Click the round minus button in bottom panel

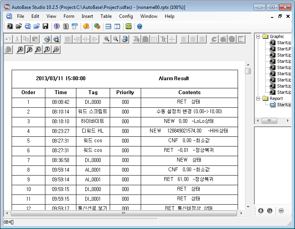(x=281, y=211)
